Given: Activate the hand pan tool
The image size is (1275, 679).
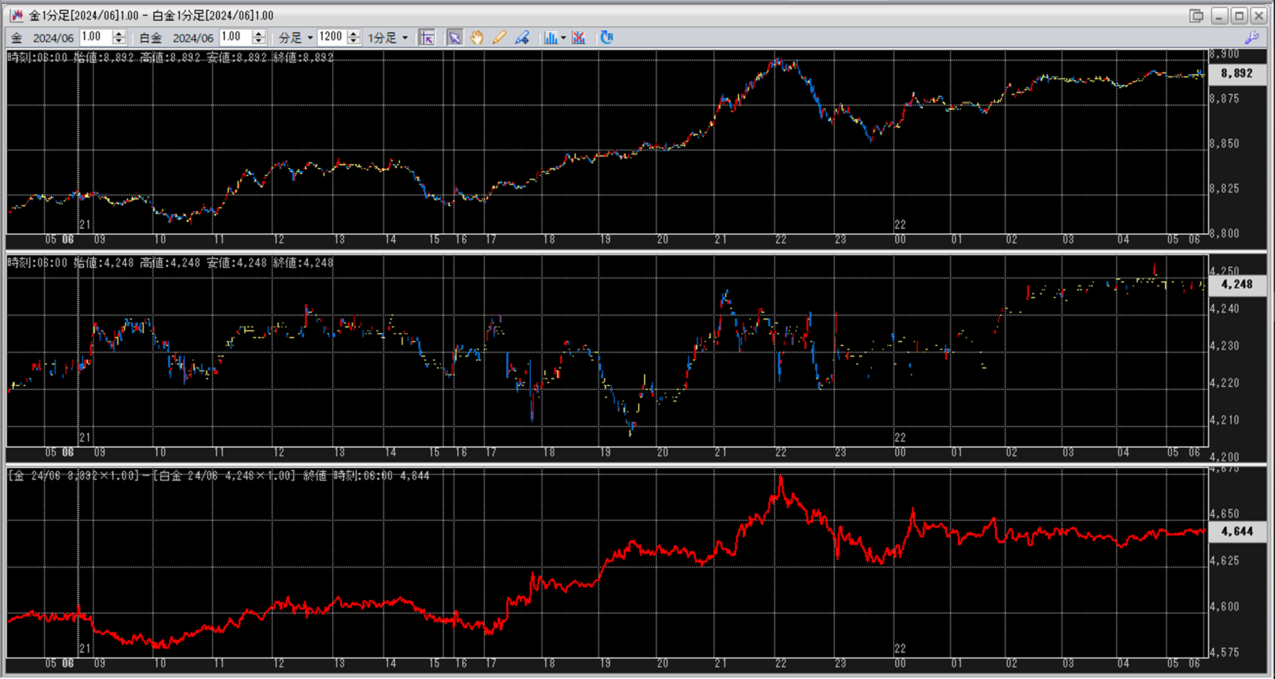Looking at the screenshot, I should click(477, 38).
